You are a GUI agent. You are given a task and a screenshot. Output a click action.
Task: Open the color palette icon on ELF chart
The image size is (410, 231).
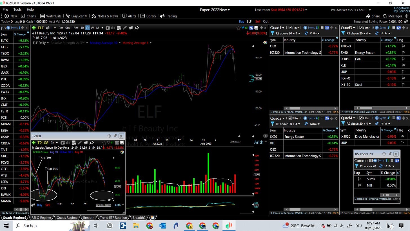coord(265,42)
